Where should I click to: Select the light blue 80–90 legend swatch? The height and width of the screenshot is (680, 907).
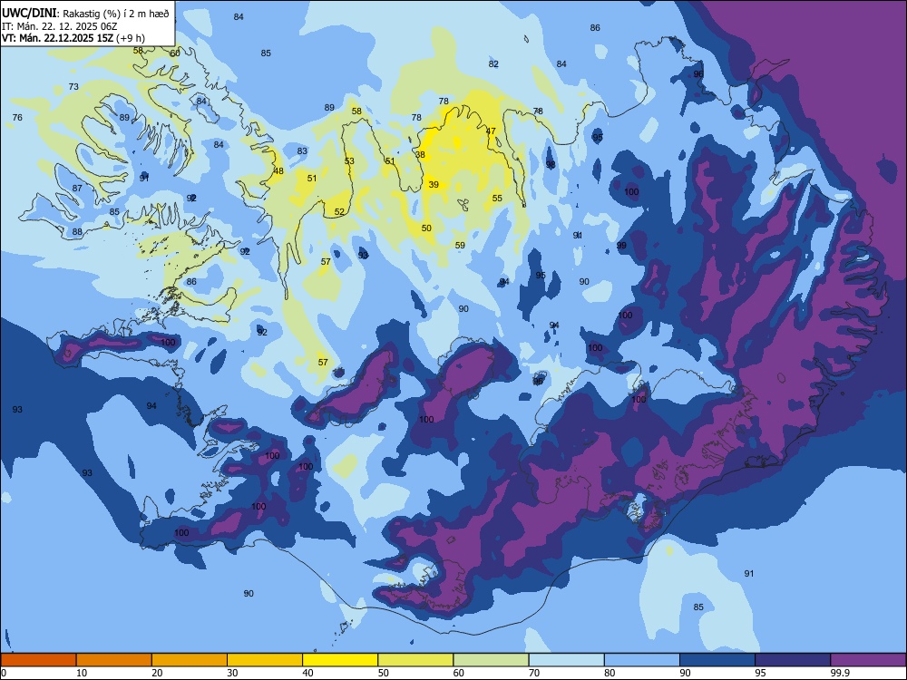pos(642,660)
